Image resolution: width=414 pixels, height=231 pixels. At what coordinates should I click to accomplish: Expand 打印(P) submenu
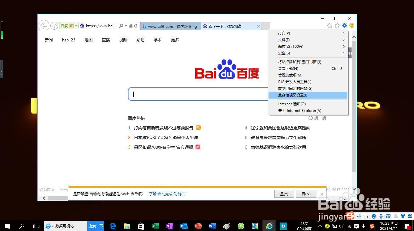[x=308, y=33]
